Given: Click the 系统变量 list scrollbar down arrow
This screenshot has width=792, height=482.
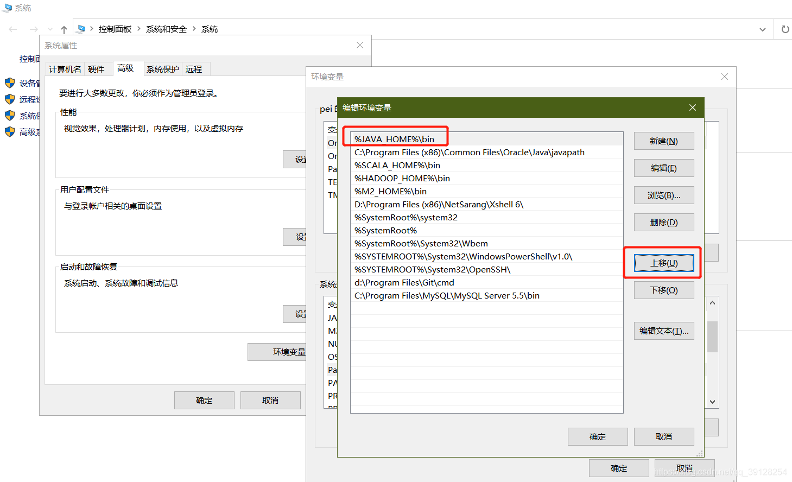Looking at the screenshot, I should 712,402.
